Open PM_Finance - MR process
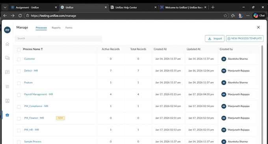The width and height of the screenshot is (268, 144). click(x=34, y=118)
